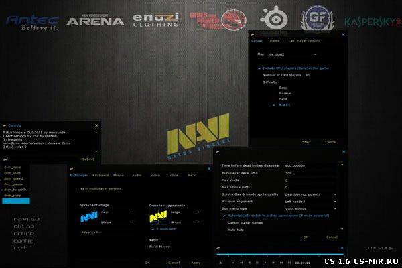Click the crosshair appearance preview
402x268 pixels.
(x=158, y=217)
